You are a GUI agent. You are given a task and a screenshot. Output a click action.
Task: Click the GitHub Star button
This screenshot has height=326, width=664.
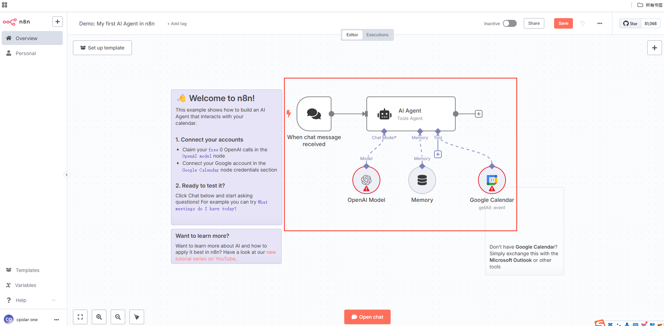tap(630, 24)
